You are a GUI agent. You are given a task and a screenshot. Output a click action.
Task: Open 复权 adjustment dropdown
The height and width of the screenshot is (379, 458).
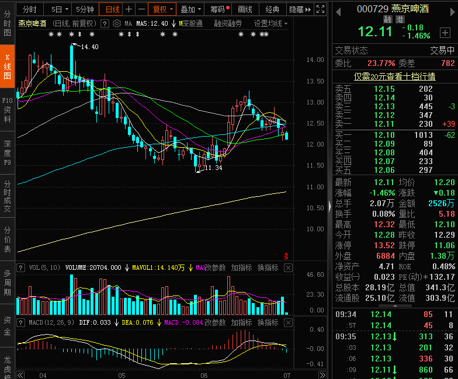point(162,9)
